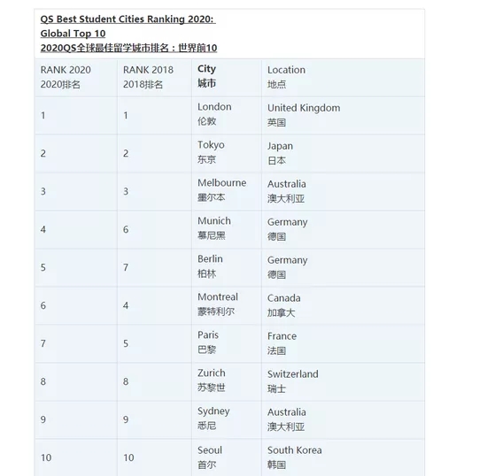The width and height of the screenshot is (487, 476).
Task: Select the Tokyo city cell
Action: tap(227, 153)
